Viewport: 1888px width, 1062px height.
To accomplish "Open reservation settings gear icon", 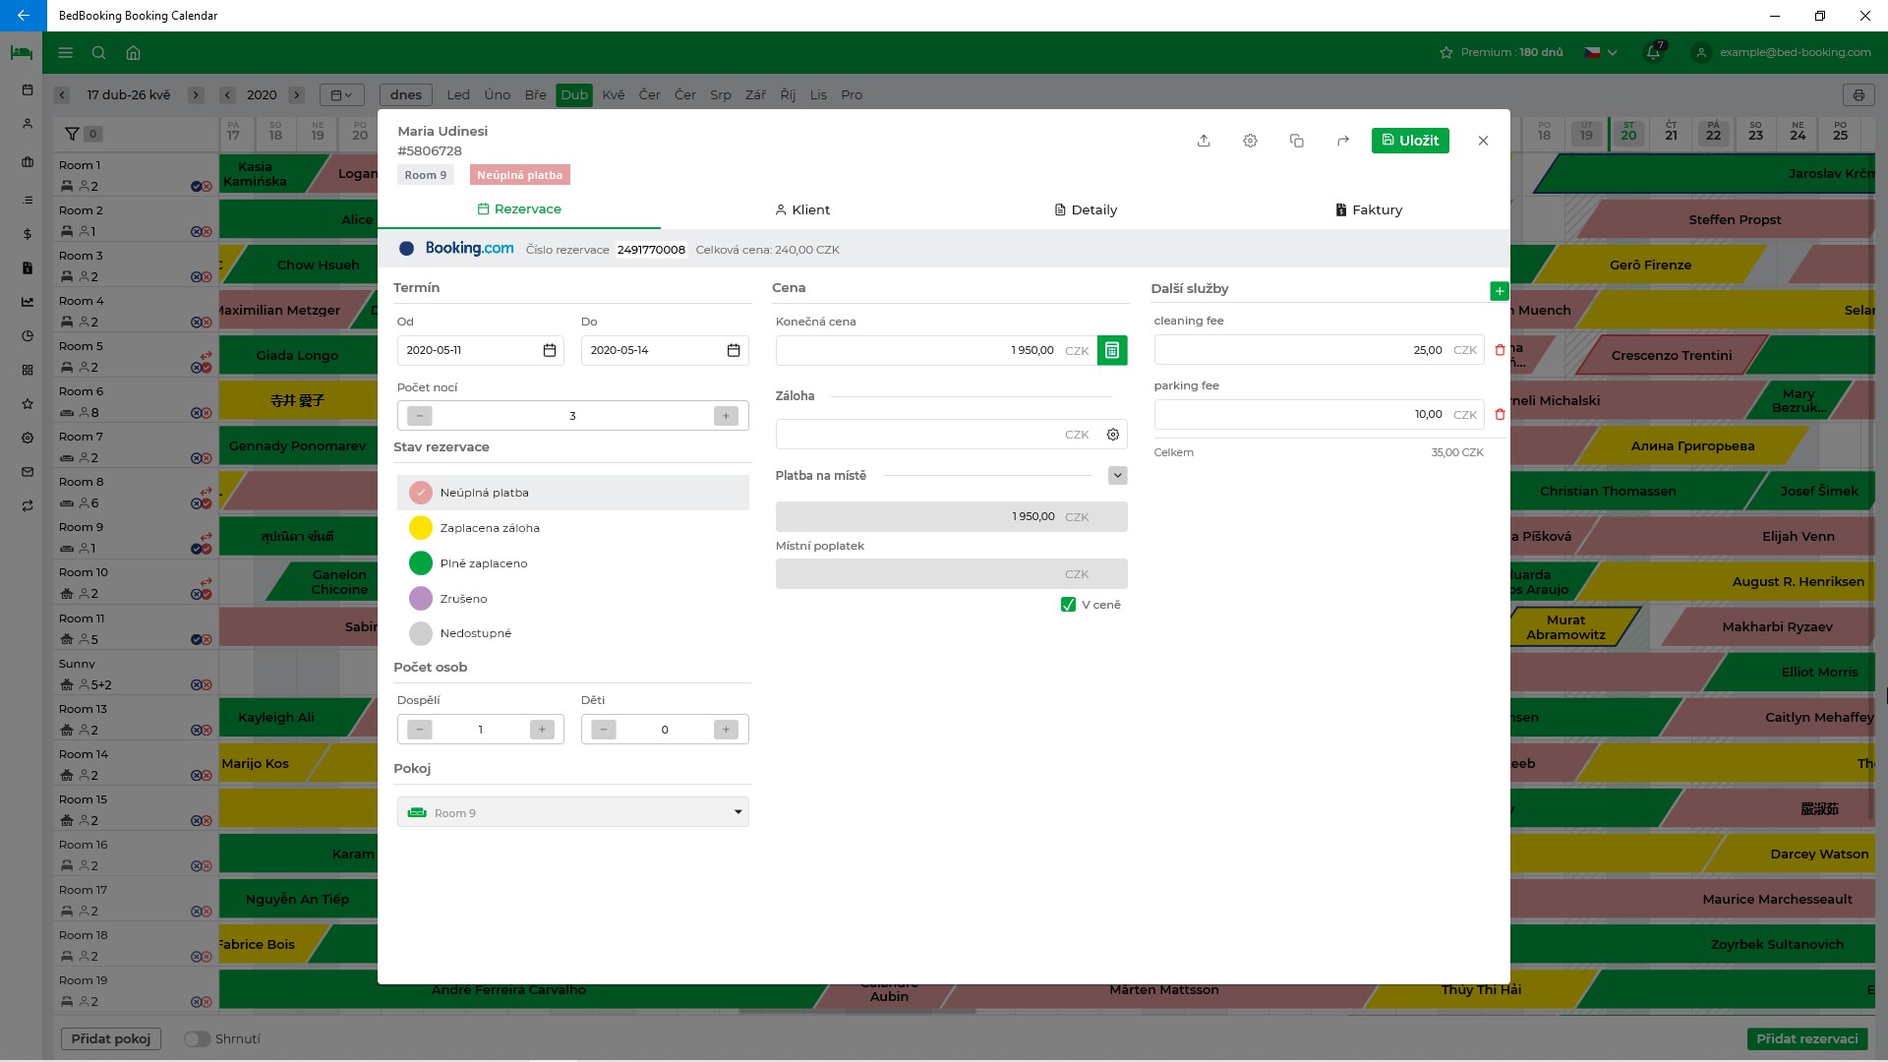I will (1250, 141).
